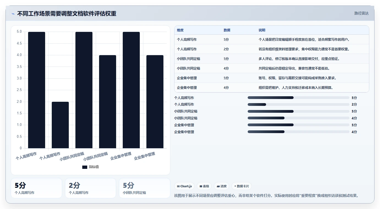The height and width of the screenshot is (209, 380).
Task: Click the 4分 cell in the 纳入长期预算 row
Action: click(x=226, y=87)
